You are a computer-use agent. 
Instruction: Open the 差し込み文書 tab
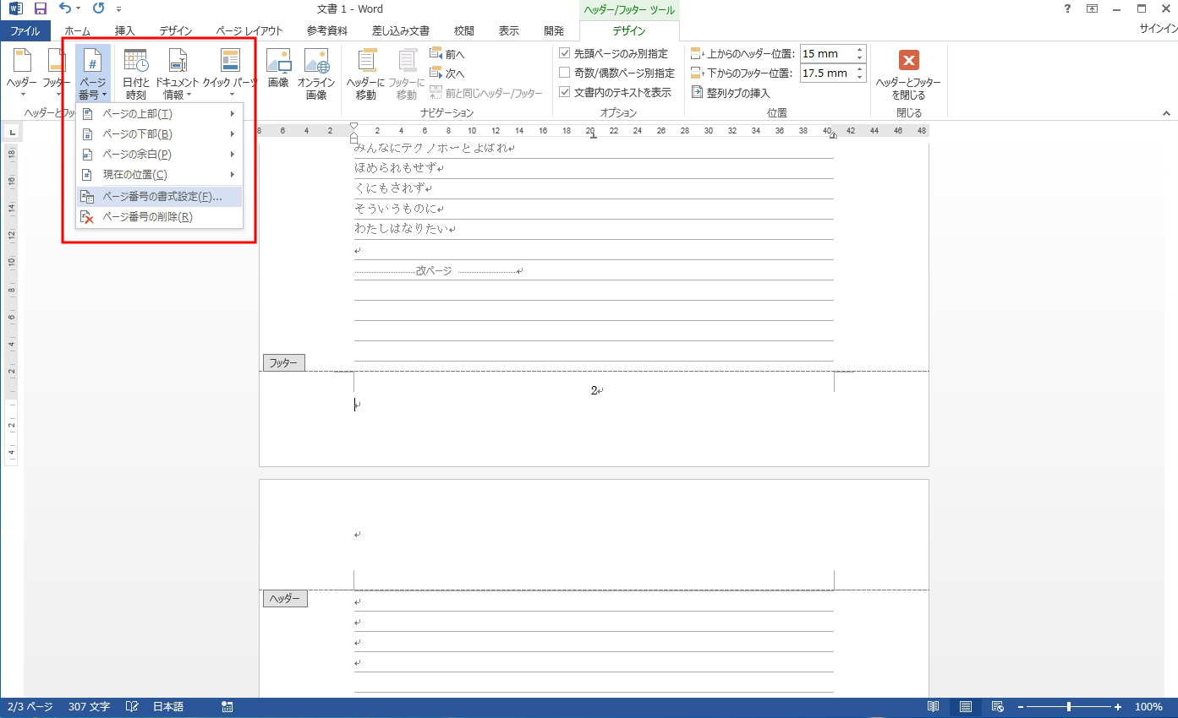(x=401, y=31)
